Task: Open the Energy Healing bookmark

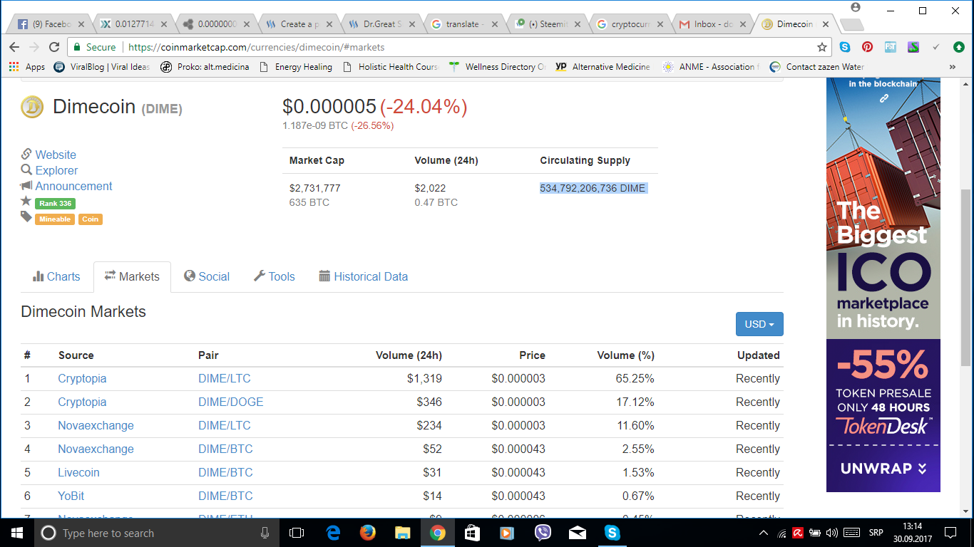Action: point(295,67)
